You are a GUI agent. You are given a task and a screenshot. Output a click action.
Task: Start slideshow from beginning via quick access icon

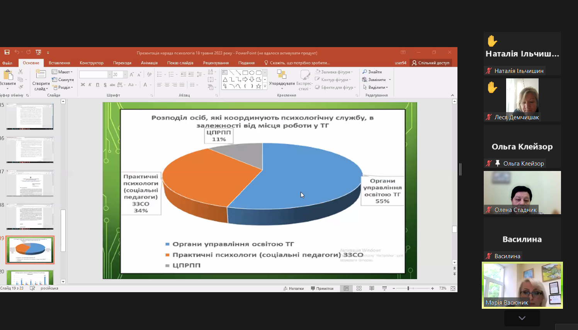38,52
